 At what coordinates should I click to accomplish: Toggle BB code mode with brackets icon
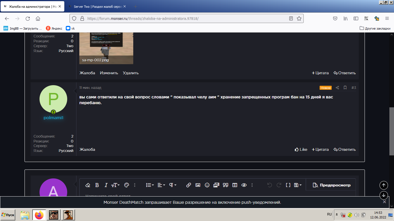tap(288, 185)
